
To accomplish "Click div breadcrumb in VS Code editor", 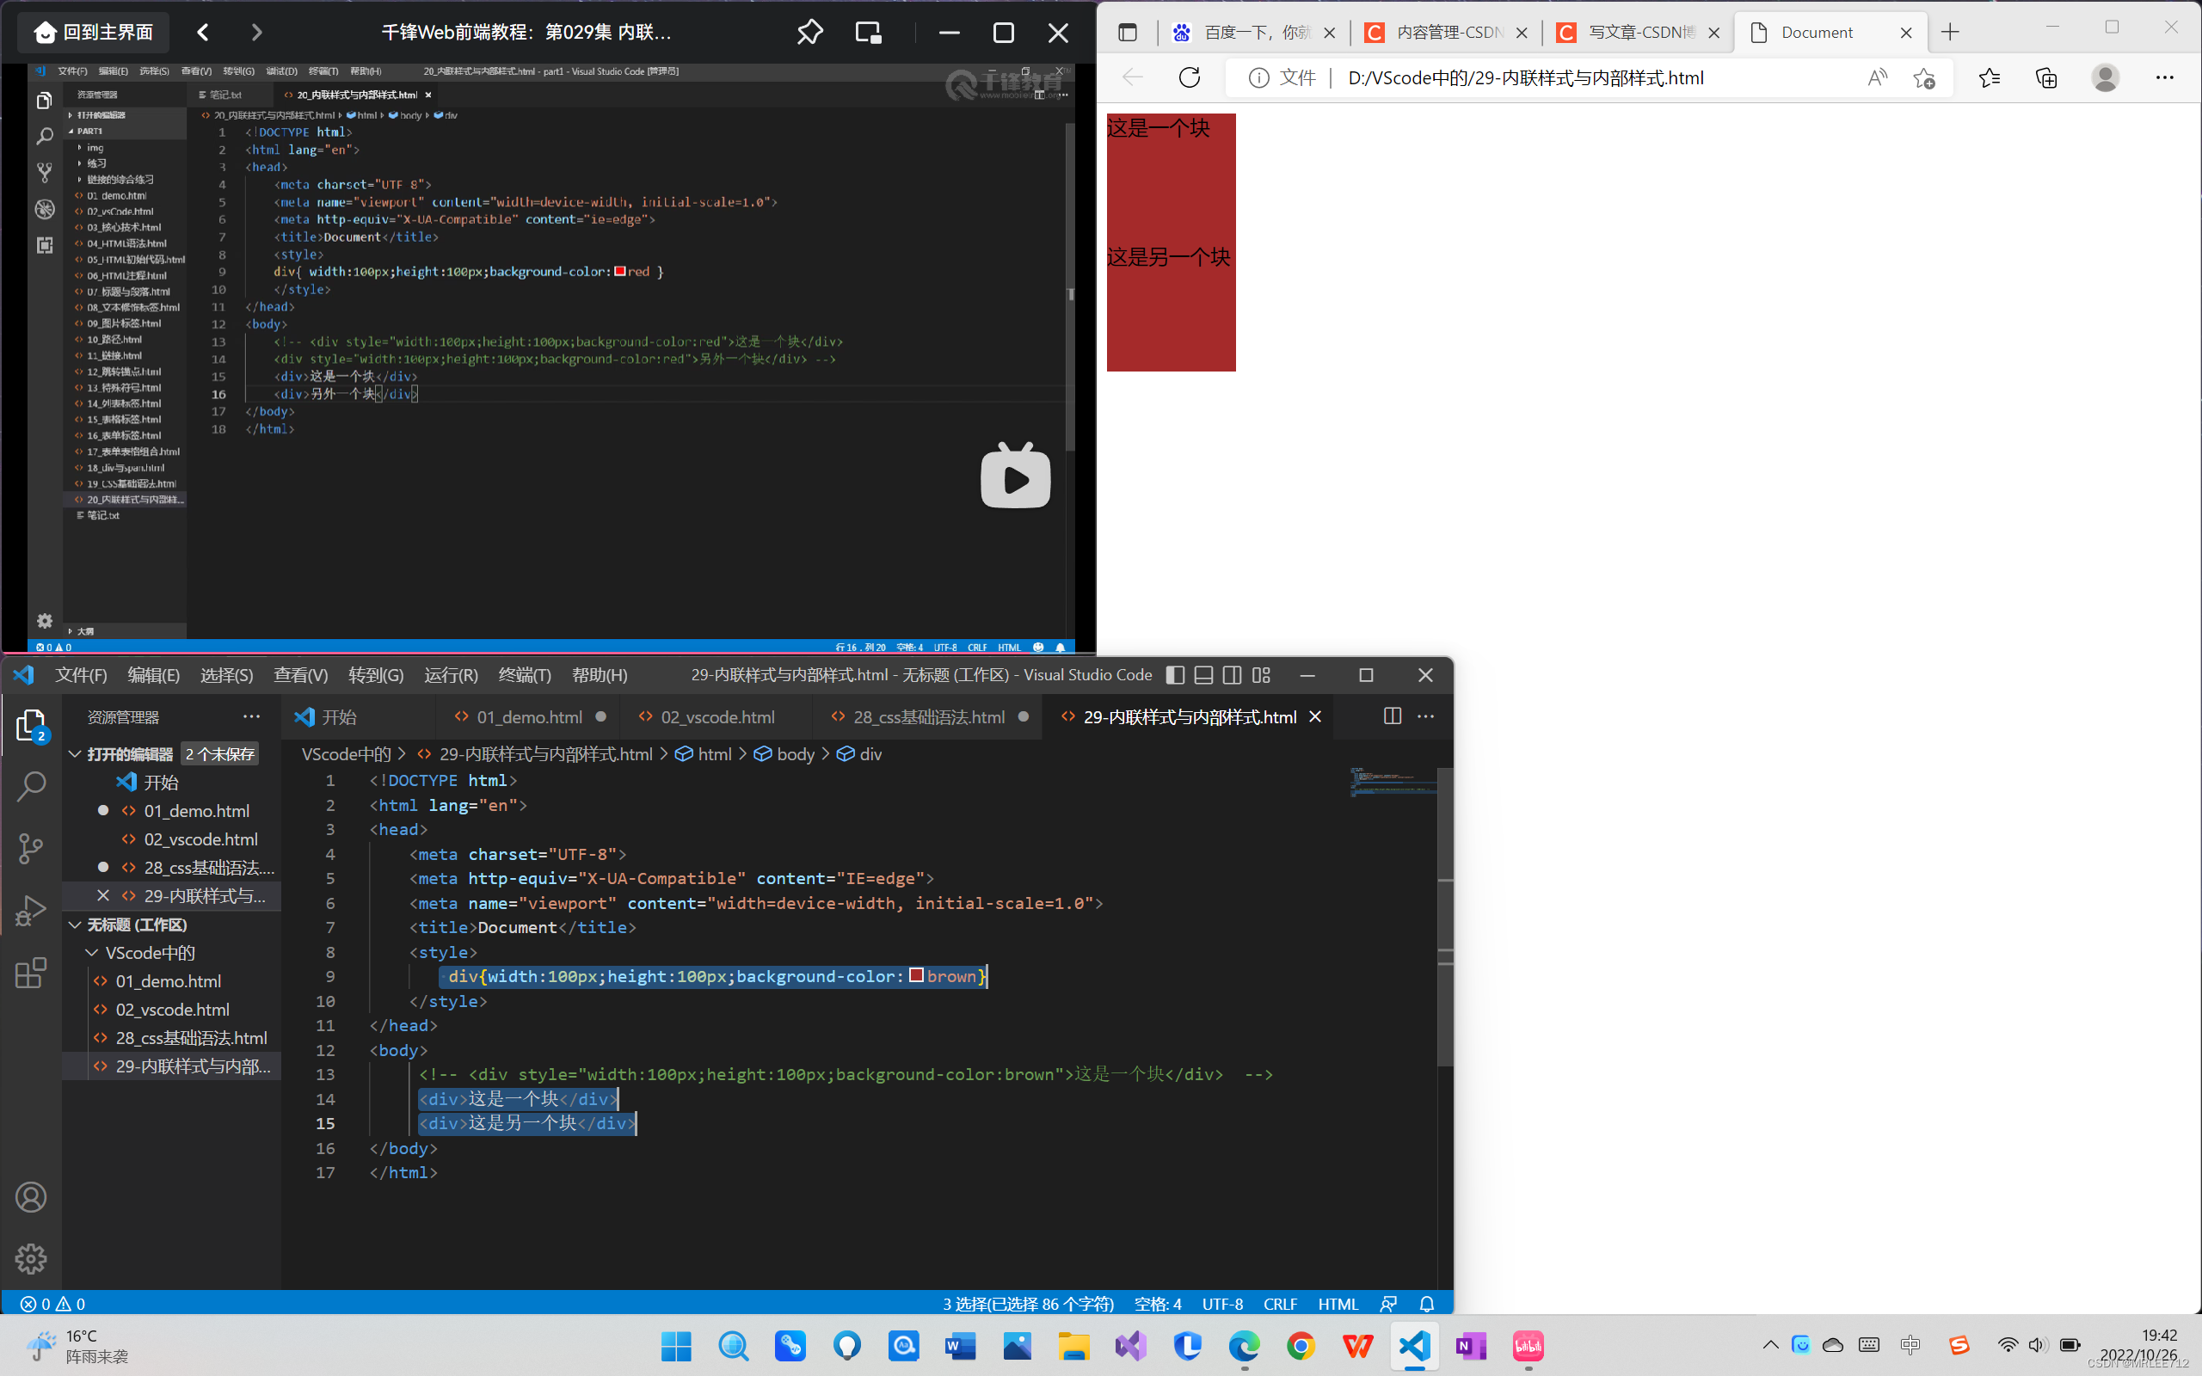I will tap(859, 753).
